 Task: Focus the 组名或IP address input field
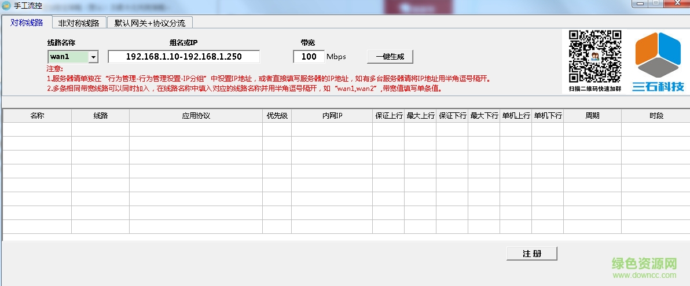[x=183, y=57]
